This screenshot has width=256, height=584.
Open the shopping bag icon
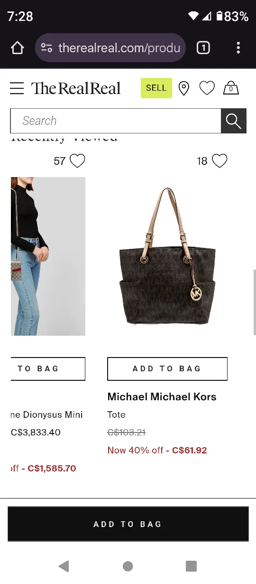click(x=231, y=88)
